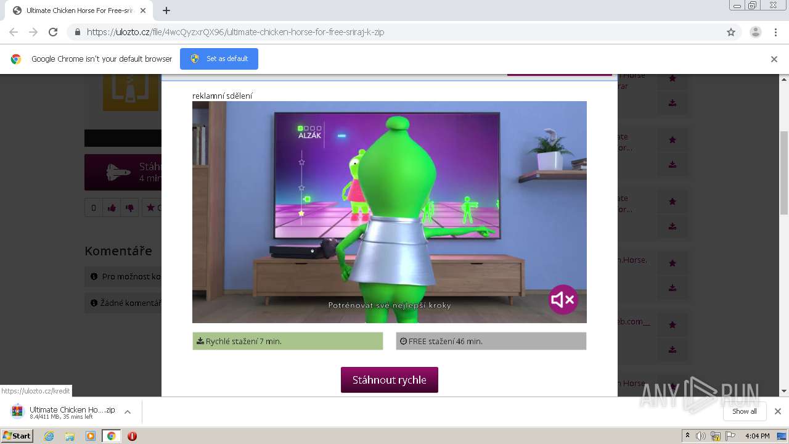Unmute the advertisement video sound
Screen dimensions: 789x444
563,300
